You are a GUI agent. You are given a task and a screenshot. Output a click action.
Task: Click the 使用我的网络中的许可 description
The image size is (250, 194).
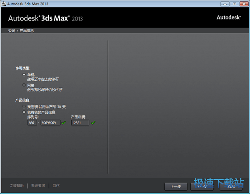(45, 90)
